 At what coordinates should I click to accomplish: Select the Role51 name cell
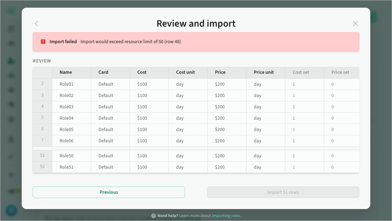67,167
